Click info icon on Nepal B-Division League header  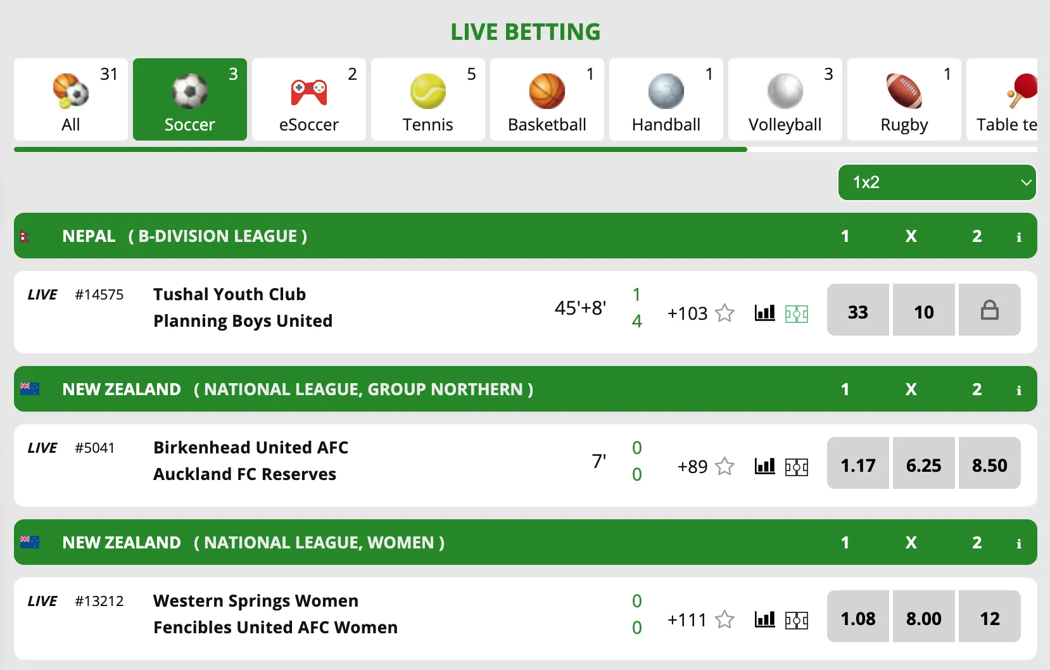click(1018, 237)
